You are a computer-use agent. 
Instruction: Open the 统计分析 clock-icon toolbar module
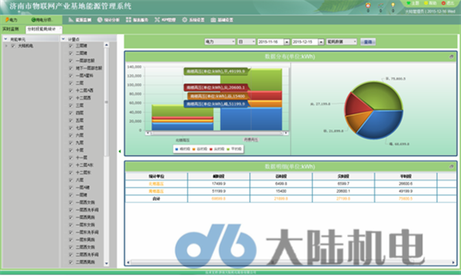[108, 20]
